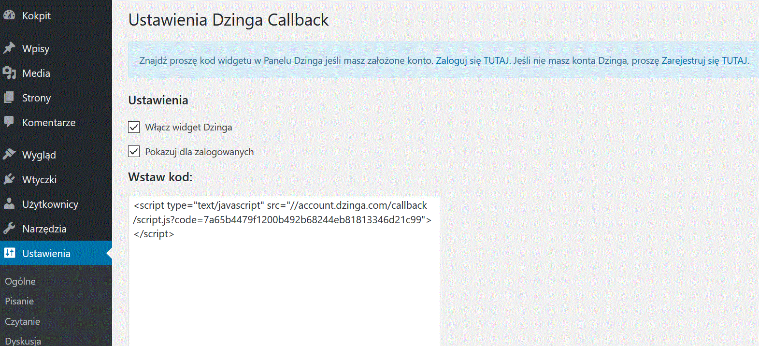Click the Wygląd paintbrush icon
Viewport: 759px width, 346px height.
click(x=9, y=154)
